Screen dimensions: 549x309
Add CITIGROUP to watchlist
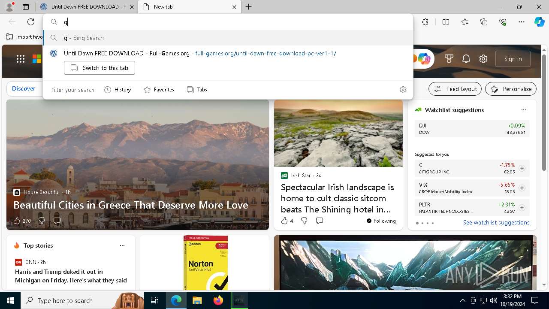tap(522, 168)
